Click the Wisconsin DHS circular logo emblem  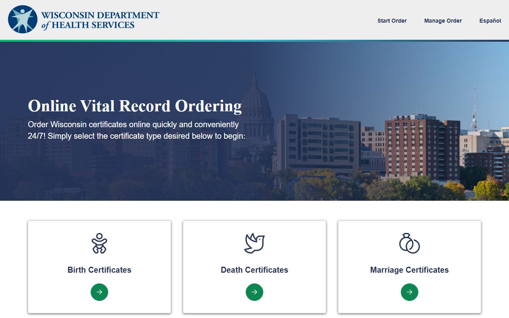[23, 19]
